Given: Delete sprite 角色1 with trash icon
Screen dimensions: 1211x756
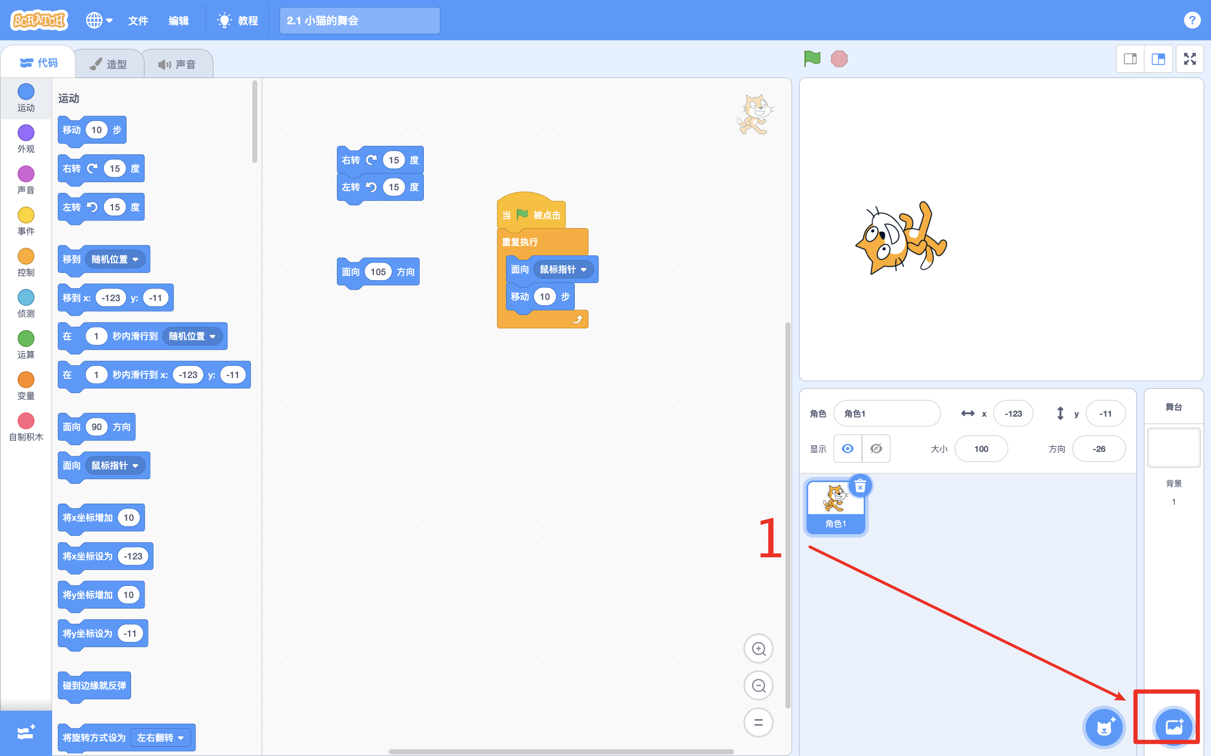Looking at the screenshot, I should click(x=860, y=486).
